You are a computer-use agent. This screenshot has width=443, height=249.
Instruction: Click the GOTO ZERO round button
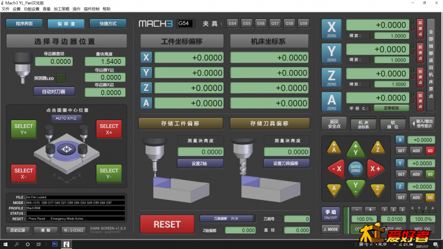pos(355,169)
